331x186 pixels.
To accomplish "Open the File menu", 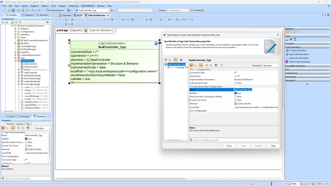I will 4,6.
